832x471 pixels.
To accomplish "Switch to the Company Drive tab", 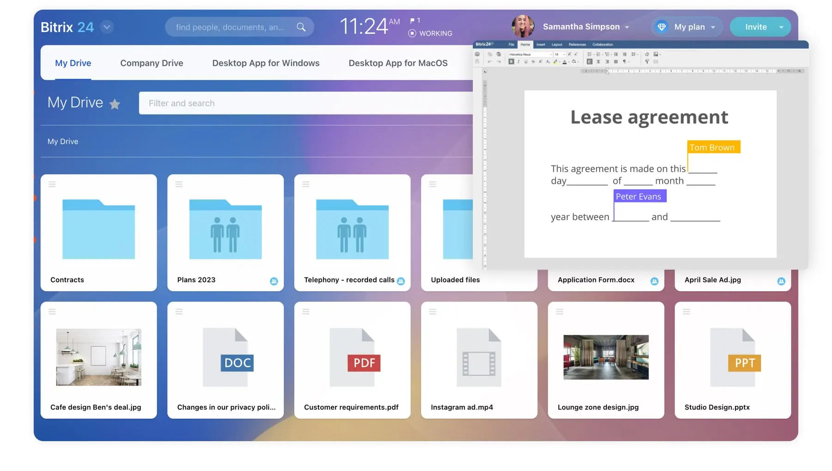I will 151,63.
